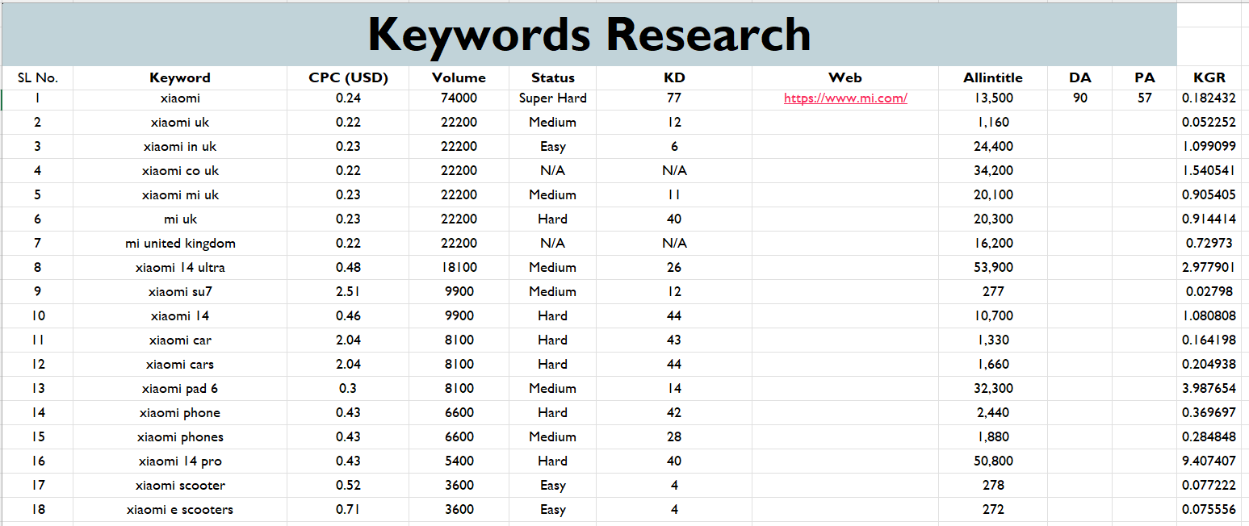Screen dimensions: 1249x526
Task: Click the keyword cell 'xiaomi uk'
Action: tap(180, 123)
